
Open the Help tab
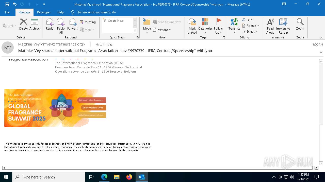pos(60,12)
